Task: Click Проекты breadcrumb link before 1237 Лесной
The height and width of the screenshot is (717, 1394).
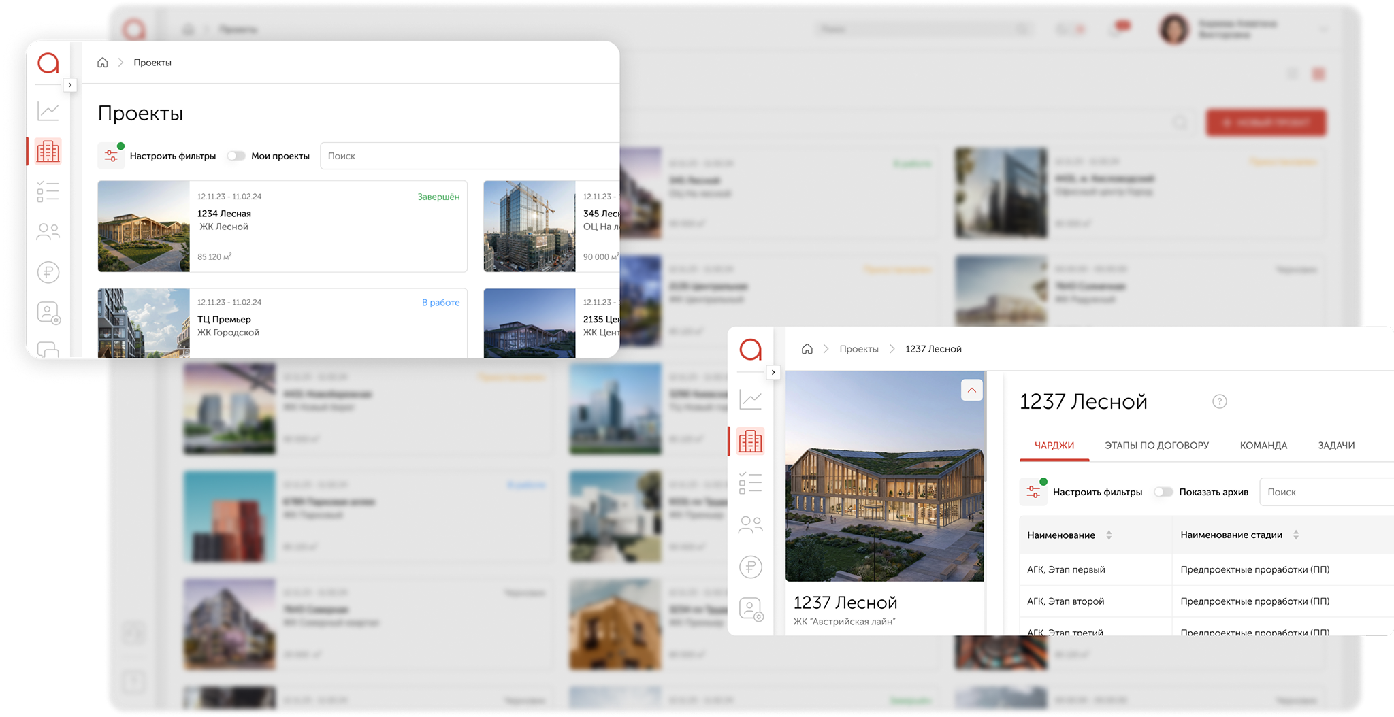Action: point(858,349)
